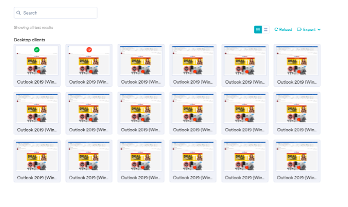Open the first Outlook 2019 preview thumbnail
Viewport: 348px width, 207px height.
click(x=37, y=61)
